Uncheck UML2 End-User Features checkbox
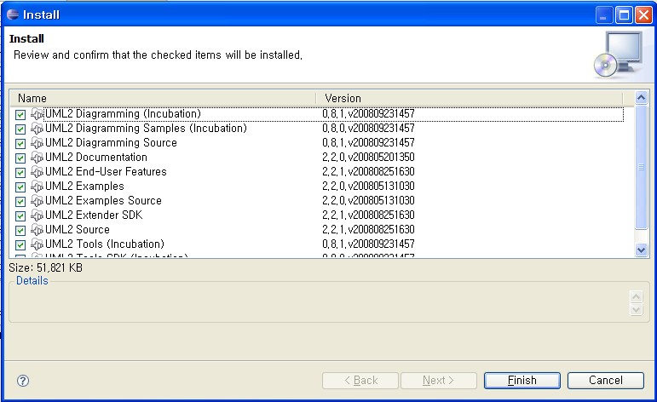Screen dimensions: 657x402 click(x=20, y=173)
